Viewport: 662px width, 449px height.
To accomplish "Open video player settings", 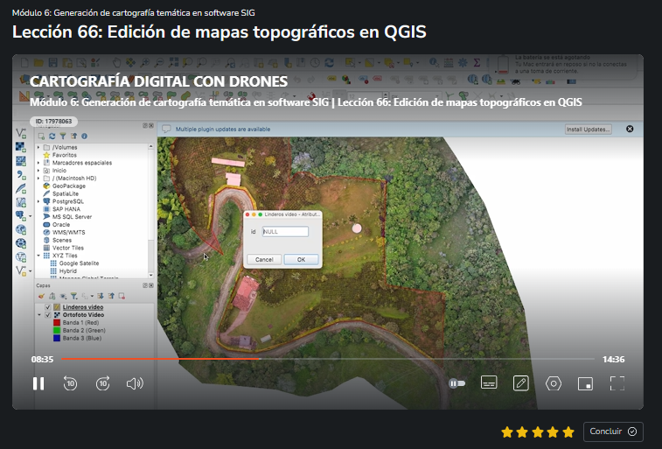I will click(x=553, y=383).
